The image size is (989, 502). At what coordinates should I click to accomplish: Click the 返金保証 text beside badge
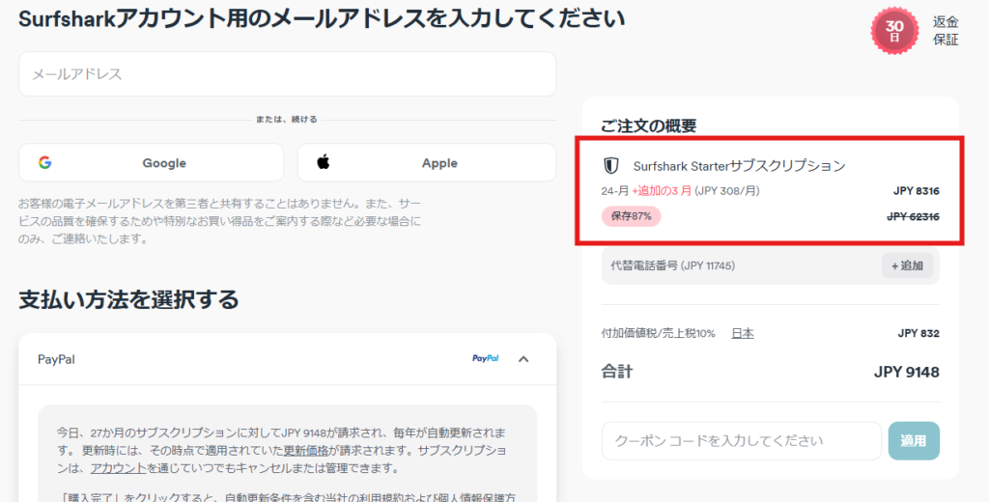click(946, 31)
